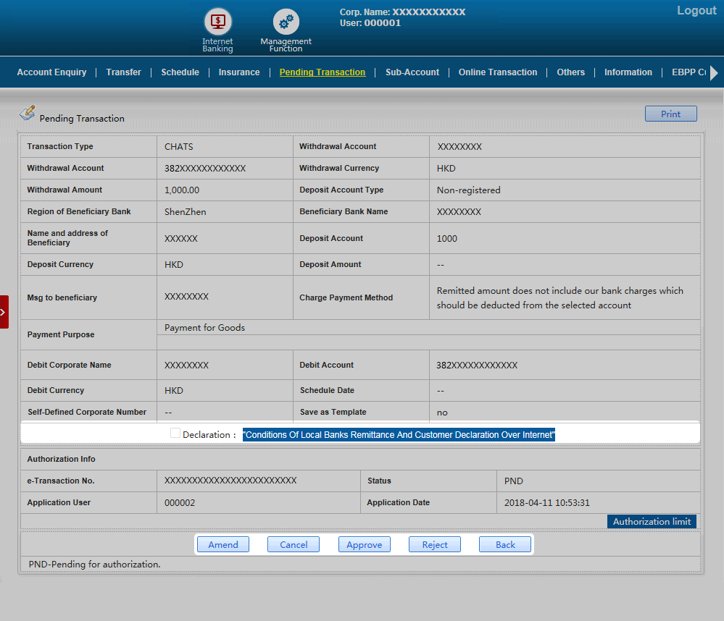Viewport: 724px width, 621px height.
Task: Open the Account Enquiry menu
Action: pos(51,72)
